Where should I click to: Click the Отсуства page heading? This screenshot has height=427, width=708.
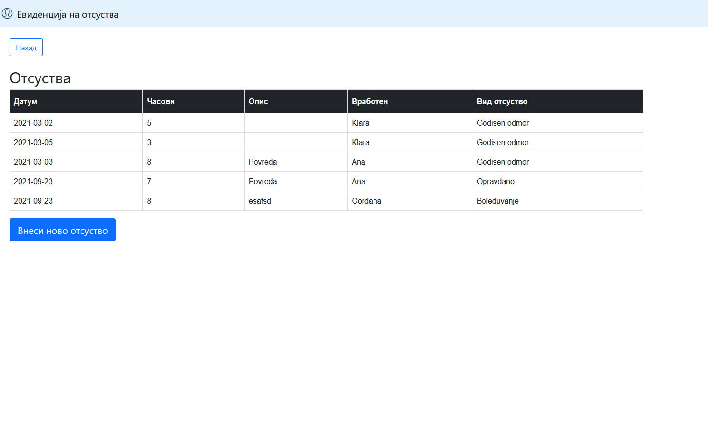(x=40, y=78)
